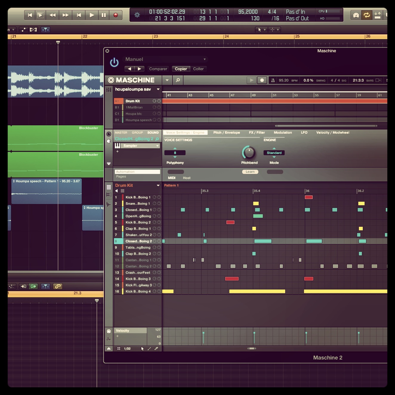This screenshot has width=395, height=395.
Task: Click the waveform sampling view icon
Action: tap(109, 204)
